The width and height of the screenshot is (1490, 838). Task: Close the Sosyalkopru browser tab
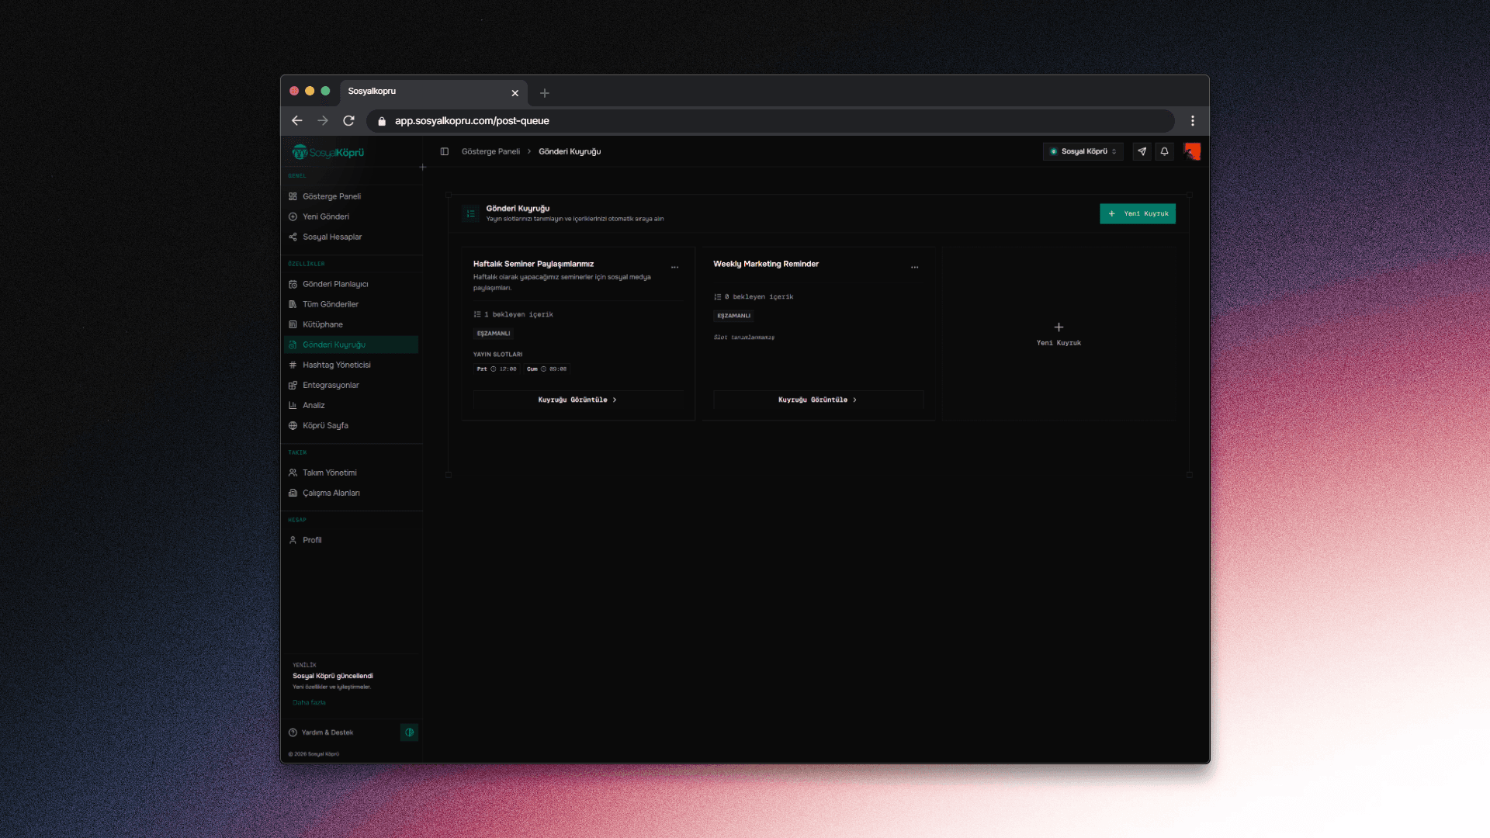pyautogui.click(x=515, y=93)
